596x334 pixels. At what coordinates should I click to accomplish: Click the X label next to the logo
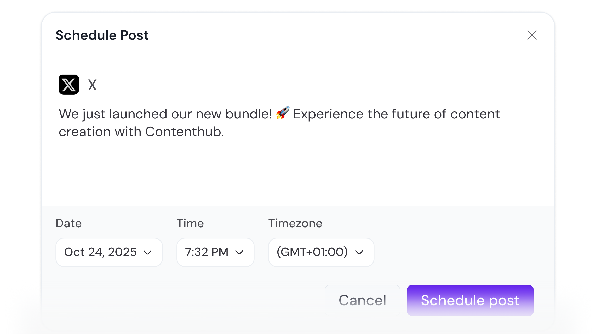pyautogui.click(x=93, y=85)
